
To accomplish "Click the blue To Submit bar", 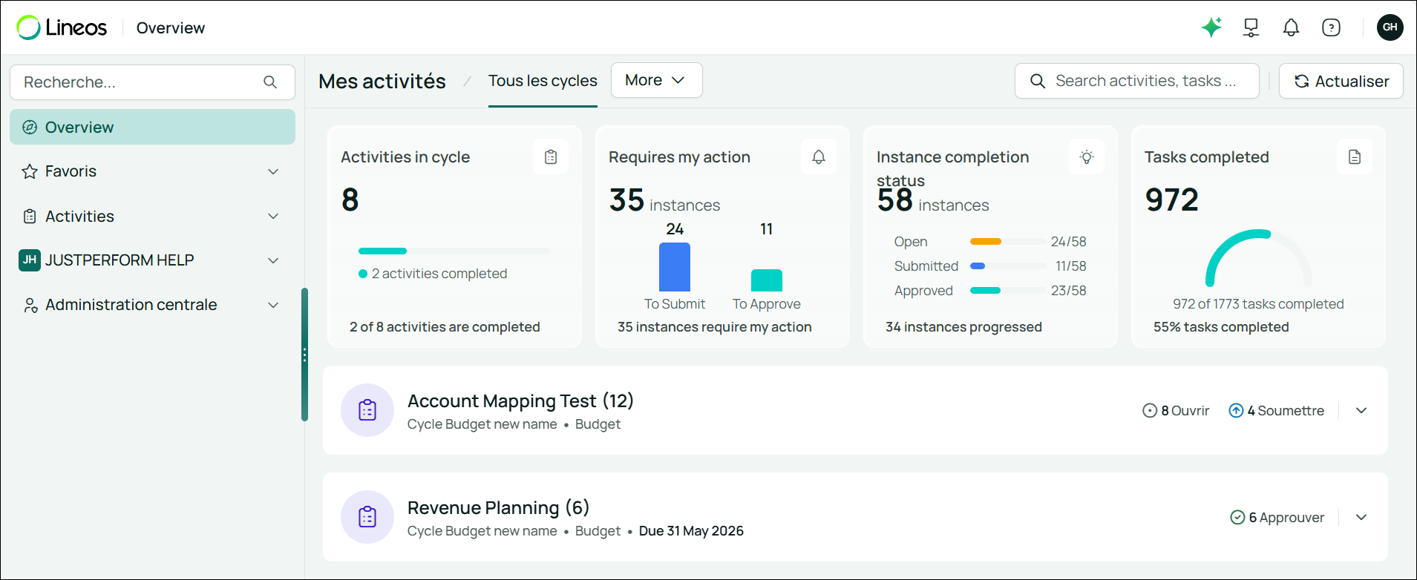I will (x=675, y=267).
